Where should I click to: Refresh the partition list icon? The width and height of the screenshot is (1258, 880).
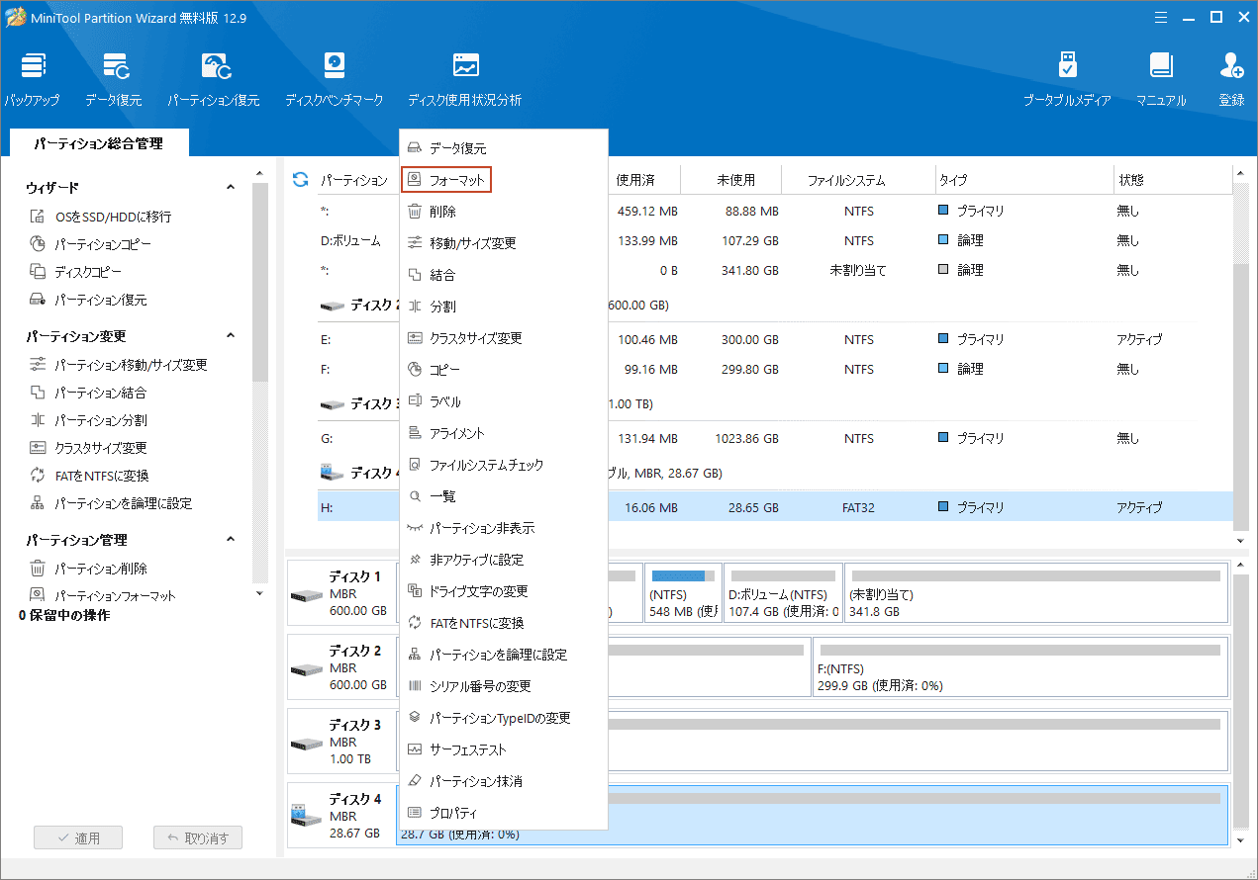tap(301, 180)
